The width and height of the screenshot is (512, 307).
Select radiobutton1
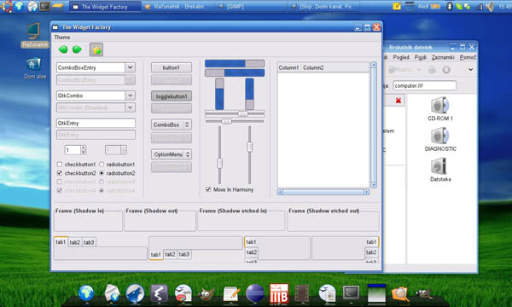[x=102, y=164]
